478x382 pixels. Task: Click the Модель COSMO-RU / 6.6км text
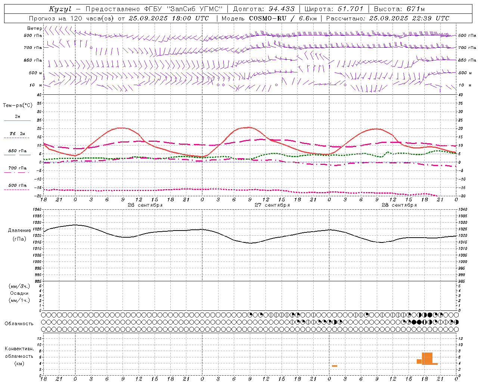(x=269, y=18)
